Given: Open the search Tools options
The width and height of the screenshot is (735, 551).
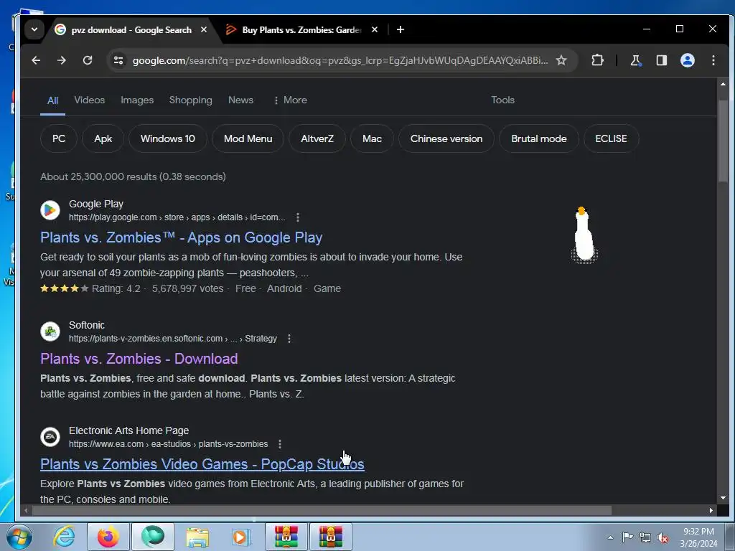Looking at the screenshot, I should (502, 100).
